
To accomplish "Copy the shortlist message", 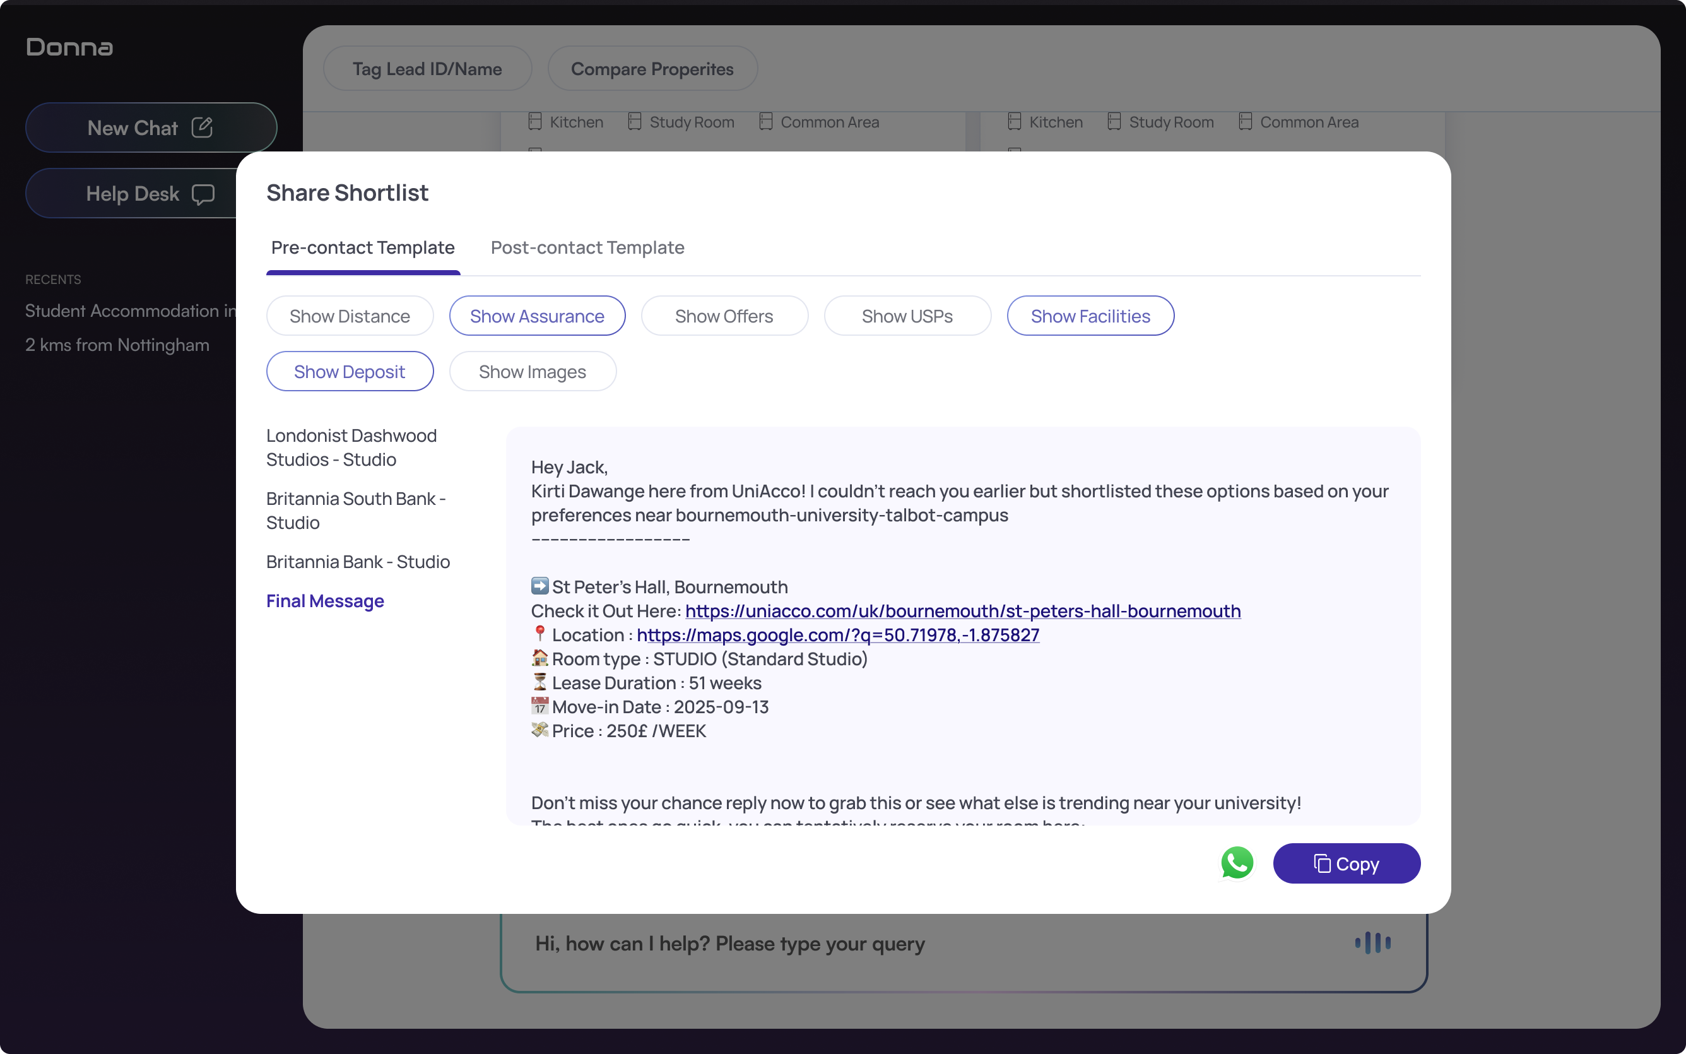I will [1346, 863].
